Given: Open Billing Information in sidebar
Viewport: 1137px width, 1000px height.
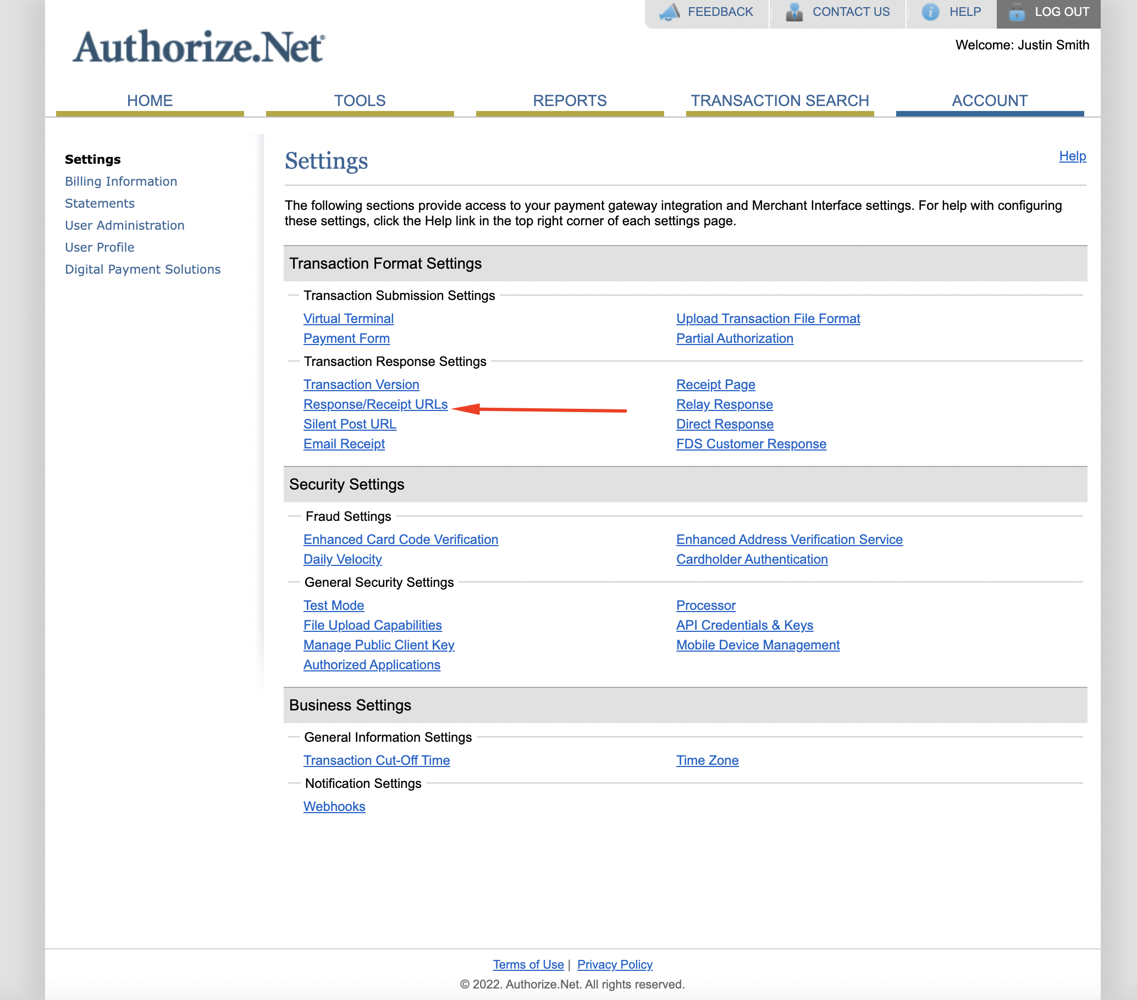Looking at the screenshot, I should coord(121,181).
